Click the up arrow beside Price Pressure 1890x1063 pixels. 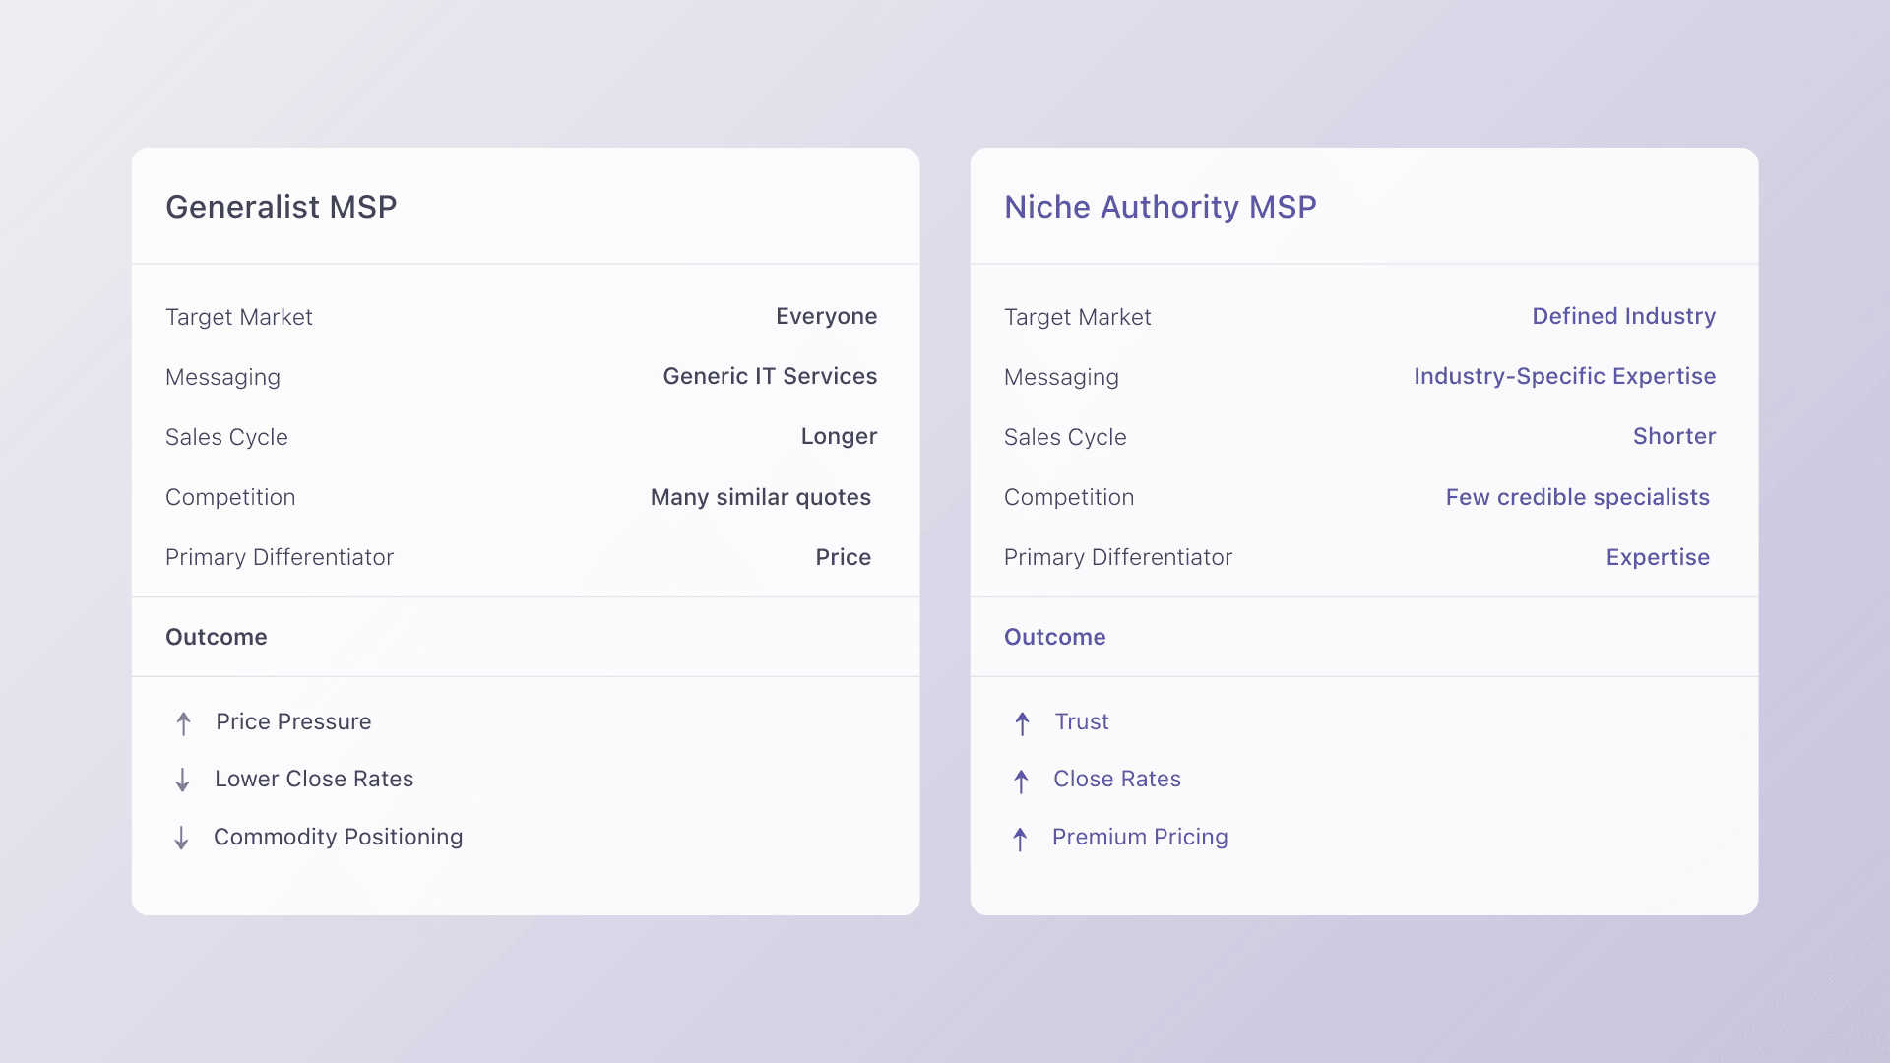point(183,723)
